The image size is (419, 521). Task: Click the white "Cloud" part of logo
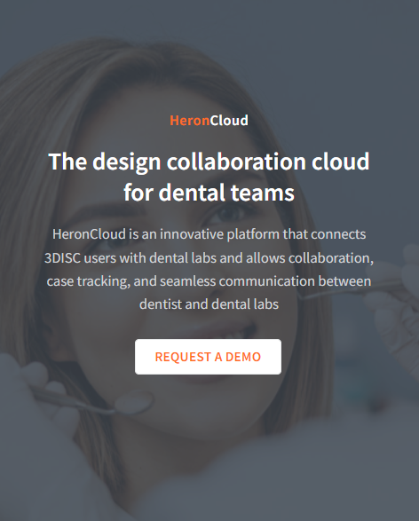point(229,121)
